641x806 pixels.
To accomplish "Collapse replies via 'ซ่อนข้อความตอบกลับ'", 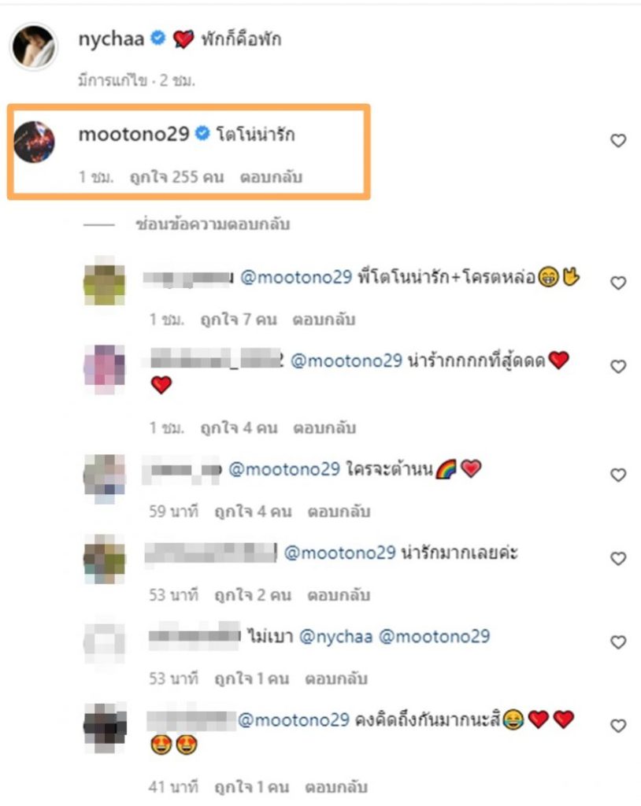I will pos(213,224).
